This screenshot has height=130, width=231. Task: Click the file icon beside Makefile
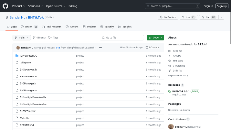point(17,118)
